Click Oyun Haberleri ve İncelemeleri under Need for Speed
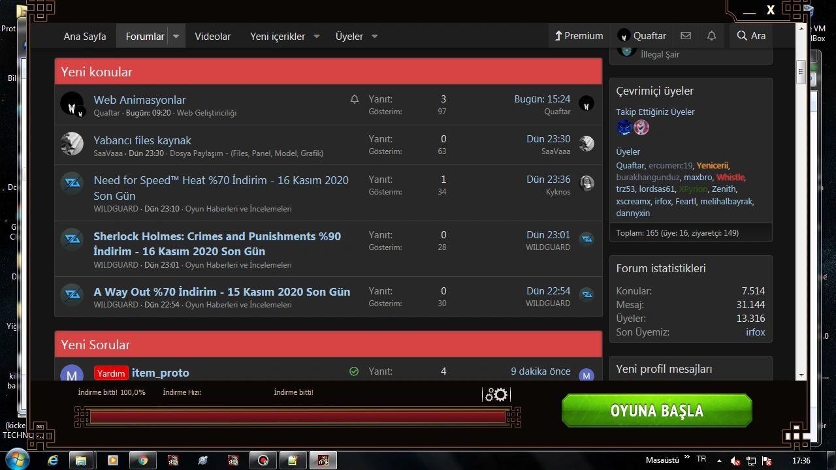Viewport: 836px width, 470px height. tap(238, 209)
